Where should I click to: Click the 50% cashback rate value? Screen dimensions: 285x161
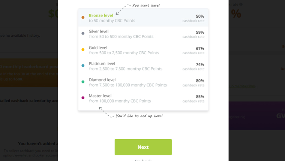click(x=200, y=16)
